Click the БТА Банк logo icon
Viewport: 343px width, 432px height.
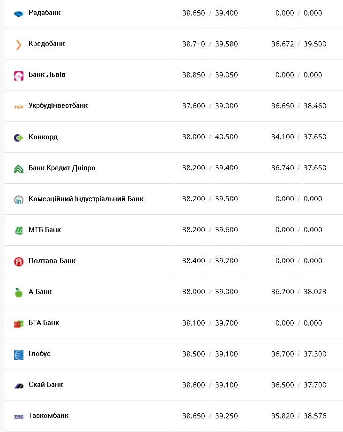coord(19,324)
